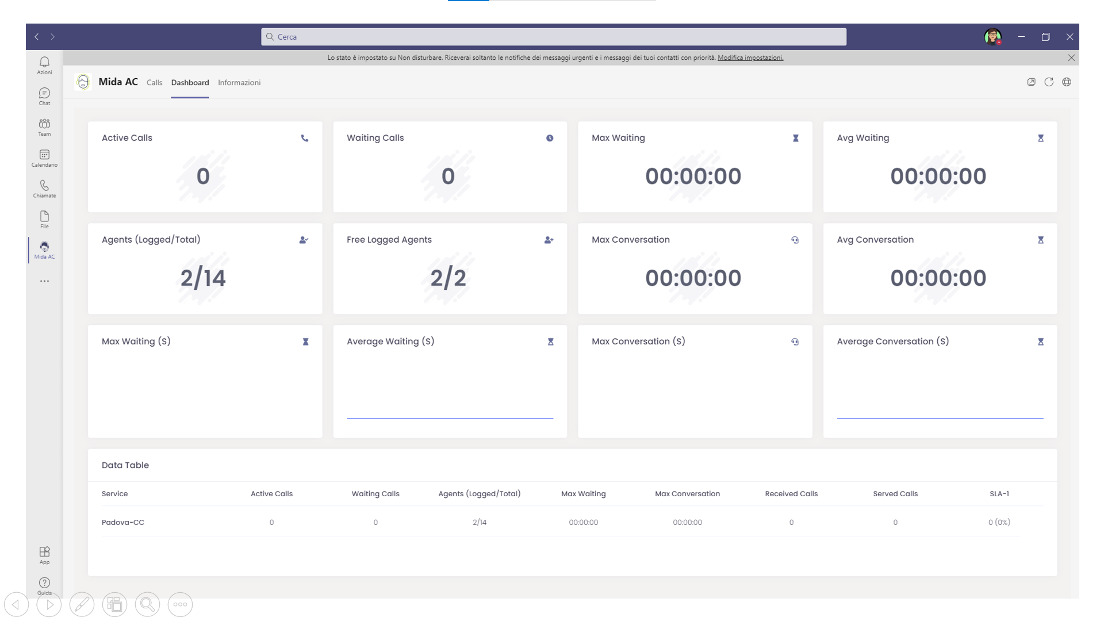Click the Azioni bell icon at top of sidebar
Image resolution: width=1104 pixels, height=621 pixels.
point(44,64)
